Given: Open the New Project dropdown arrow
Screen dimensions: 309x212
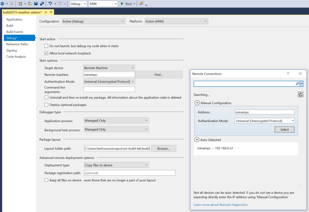Looking at the screenshot, I should click(25, 4).
